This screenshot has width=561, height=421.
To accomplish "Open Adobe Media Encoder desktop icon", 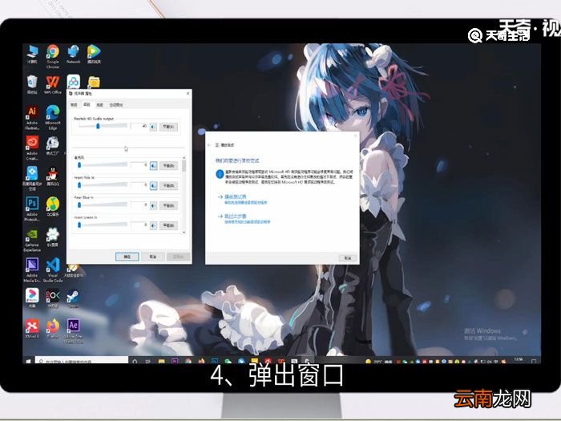I will pyautogui.click(x=32, y=270).
